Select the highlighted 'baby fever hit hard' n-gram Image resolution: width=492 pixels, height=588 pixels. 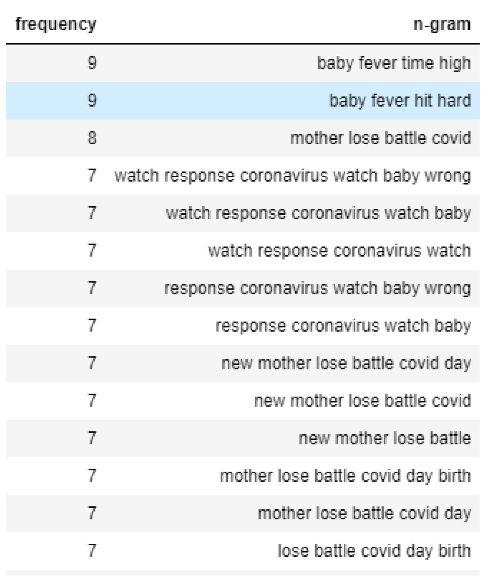pos(400,101)
